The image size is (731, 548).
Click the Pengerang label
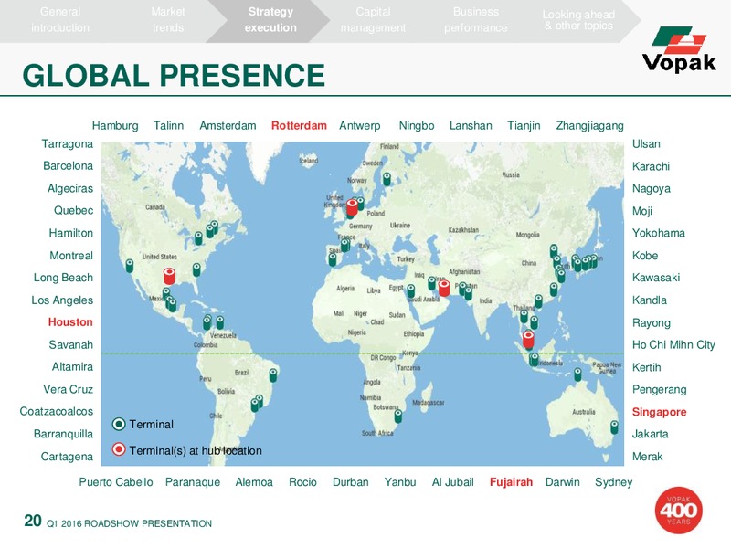pyautogui.click(x=659, y=390)
